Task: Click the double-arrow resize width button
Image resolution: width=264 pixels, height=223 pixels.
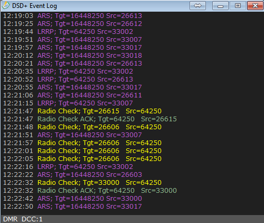Action: [197, 6]
